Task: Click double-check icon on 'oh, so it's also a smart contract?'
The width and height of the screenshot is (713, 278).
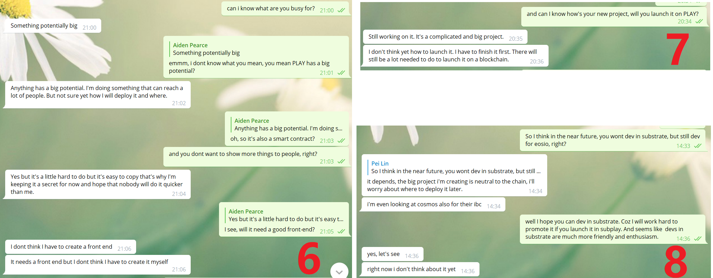Action: click(341, 141)
